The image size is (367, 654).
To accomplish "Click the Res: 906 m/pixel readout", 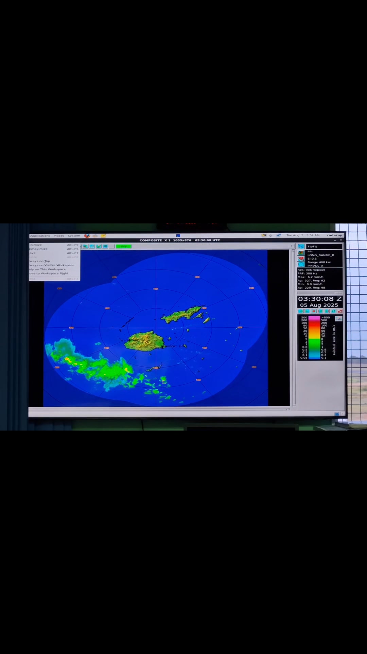I will coord(311,270).
